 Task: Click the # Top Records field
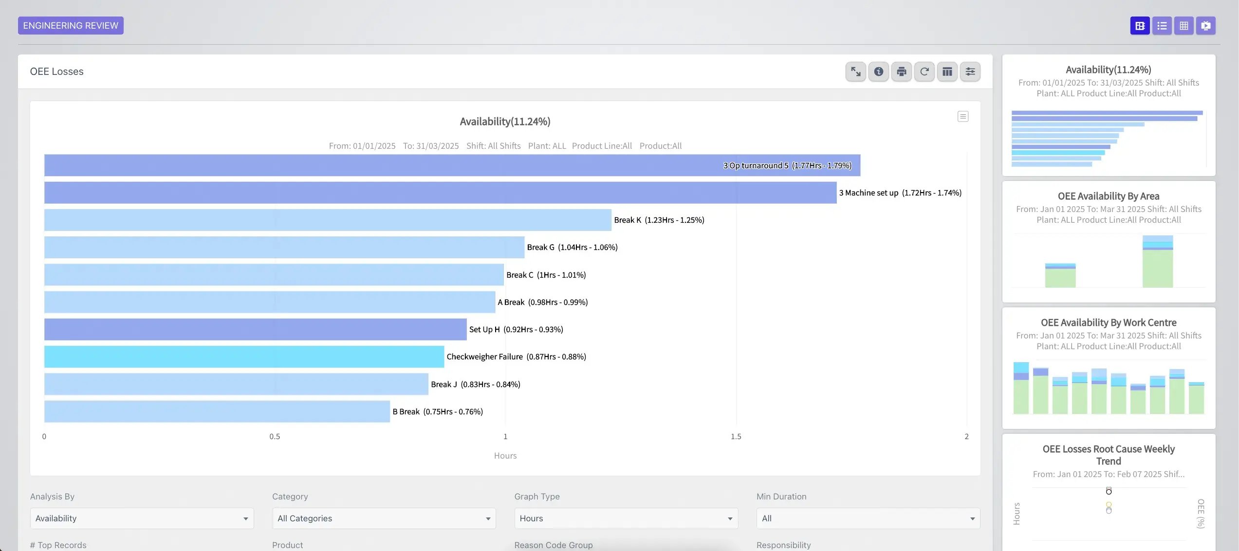click(x=58, y=545)
